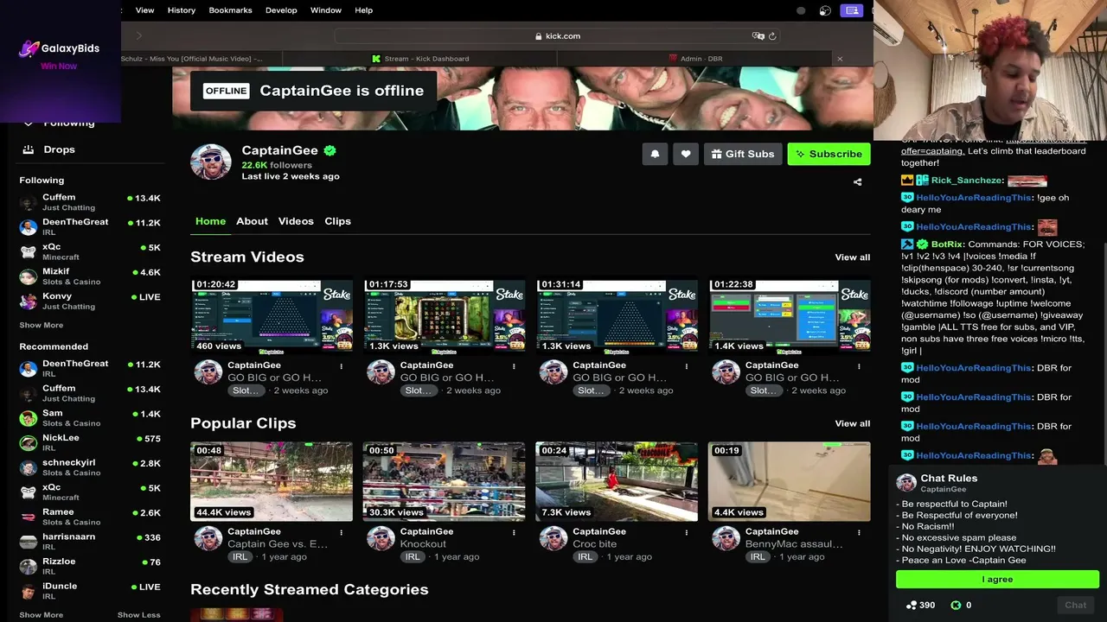Viewport: 1107px width, 622px height.
Task: Select the Home channel tab
Action: [210, 221]
